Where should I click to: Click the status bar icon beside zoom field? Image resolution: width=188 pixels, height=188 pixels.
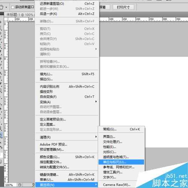(20, 185)
